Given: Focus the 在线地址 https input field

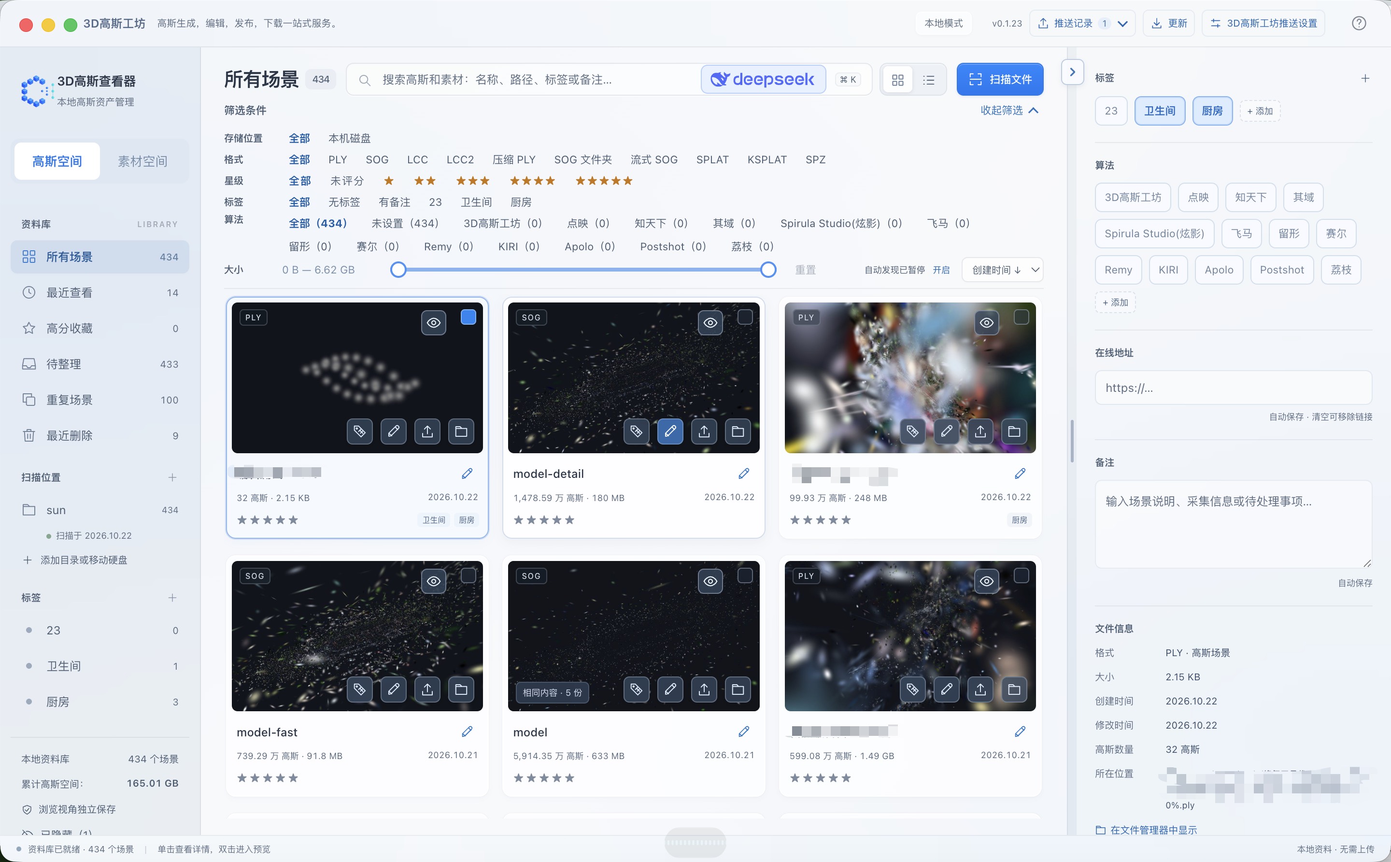Looking at the screenshot, I should pyautogui.click(x=1233, y=388).
